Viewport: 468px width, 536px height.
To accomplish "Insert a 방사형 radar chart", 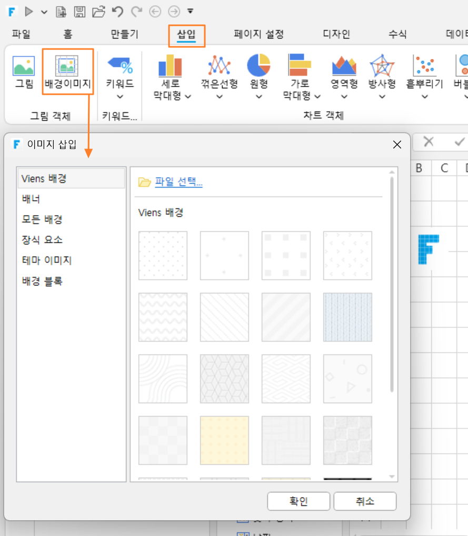I will pyautogui.click(x=382, y=65).
